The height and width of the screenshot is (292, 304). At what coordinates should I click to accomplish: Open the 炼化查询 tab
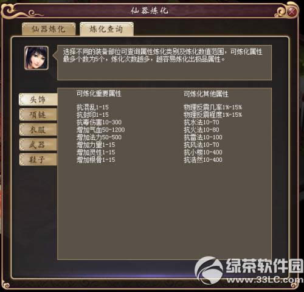[x=106, y=29]
